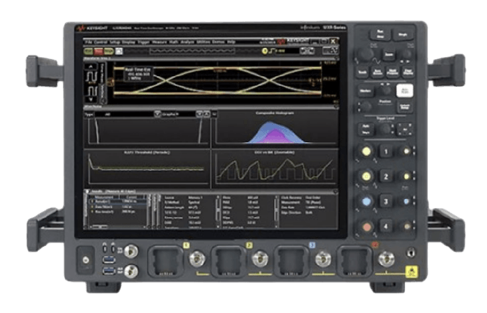Push the Auto/Trig'd trigger mode key
The width and height of the screenshot is (487, 313).
click(x=366, y=130)
